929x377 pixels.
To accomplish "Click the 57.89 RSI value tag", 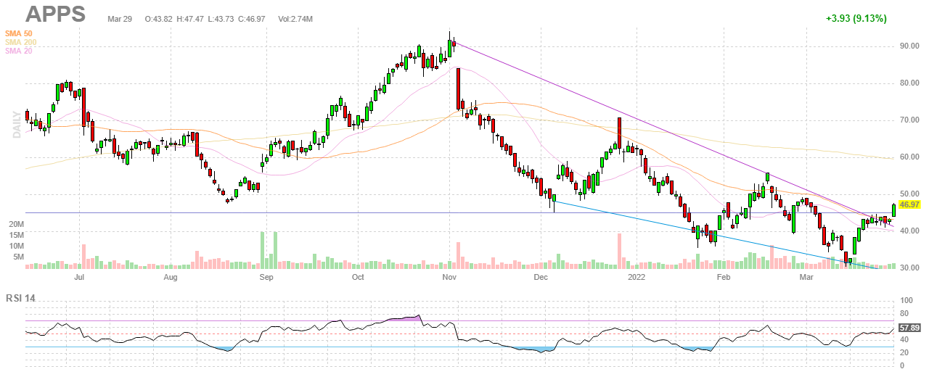I will pyautogui.click(x=909, y=328).
